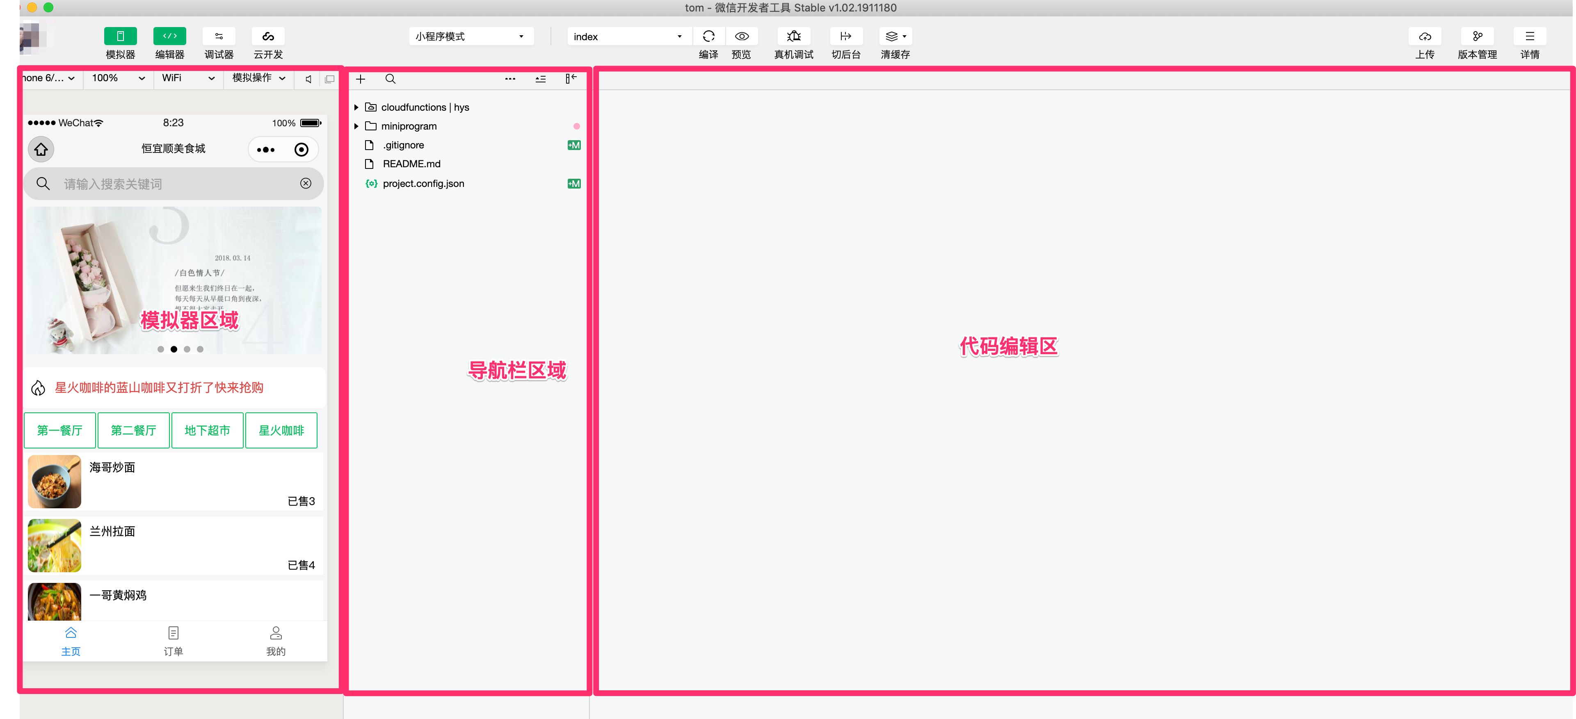The width and height of the screenshot is (1576, 719).
Task: Open the WiFi network dropdown
Action: click(x=188, y=78)
